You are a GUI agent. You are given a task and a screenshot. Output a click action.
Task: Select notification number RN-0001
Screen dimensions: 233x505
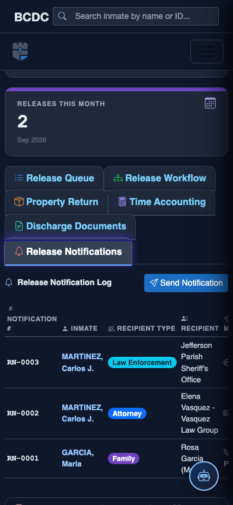[x=23, y=458]
